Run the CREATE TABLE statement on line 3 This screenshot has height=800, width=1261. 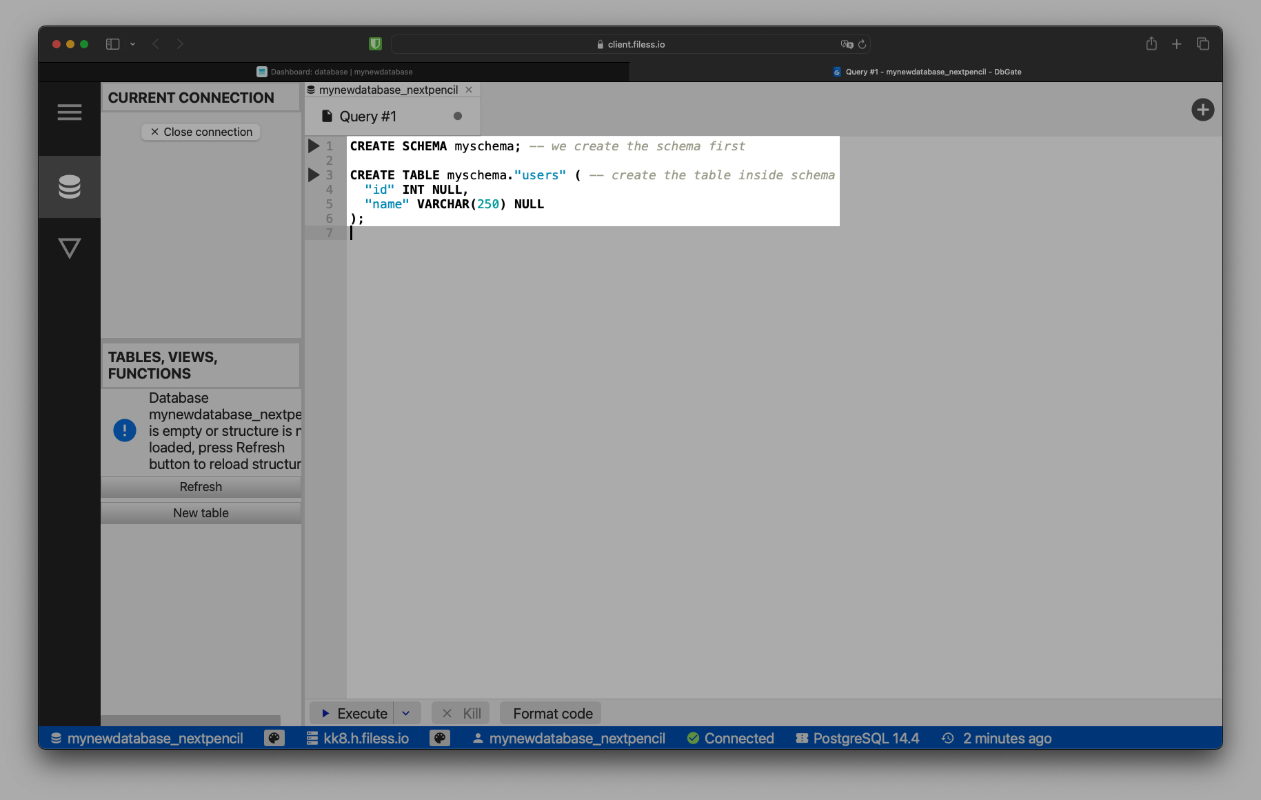click(313, 175)
